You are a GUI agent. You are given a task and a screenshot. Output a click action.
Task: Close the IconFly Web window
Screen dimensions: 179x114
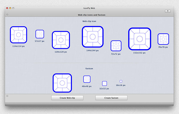point(7,8)
